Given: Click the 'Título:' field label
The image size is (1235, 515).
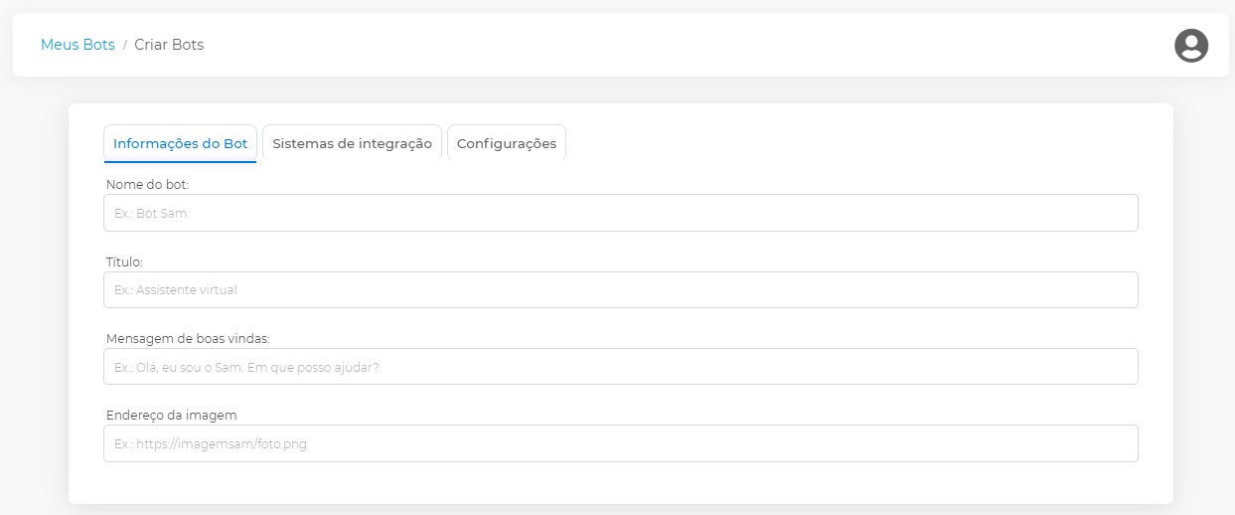Looking at the screenshot, I should coord(124,261).
